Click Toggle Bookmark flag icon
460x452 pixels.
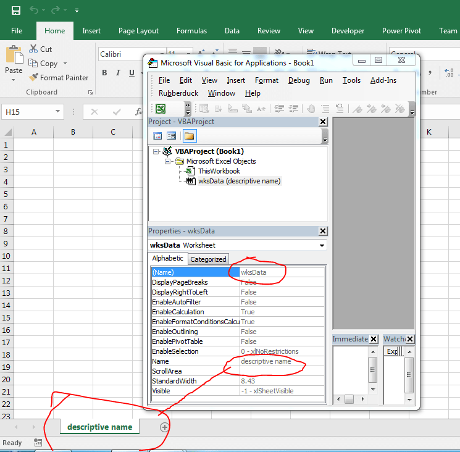click(357, 109)
